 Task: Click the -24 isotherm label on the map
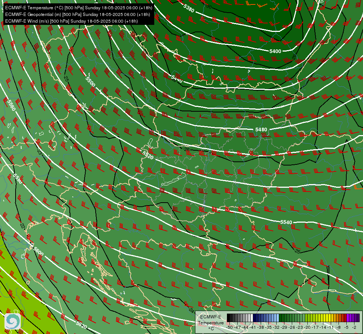191,310
